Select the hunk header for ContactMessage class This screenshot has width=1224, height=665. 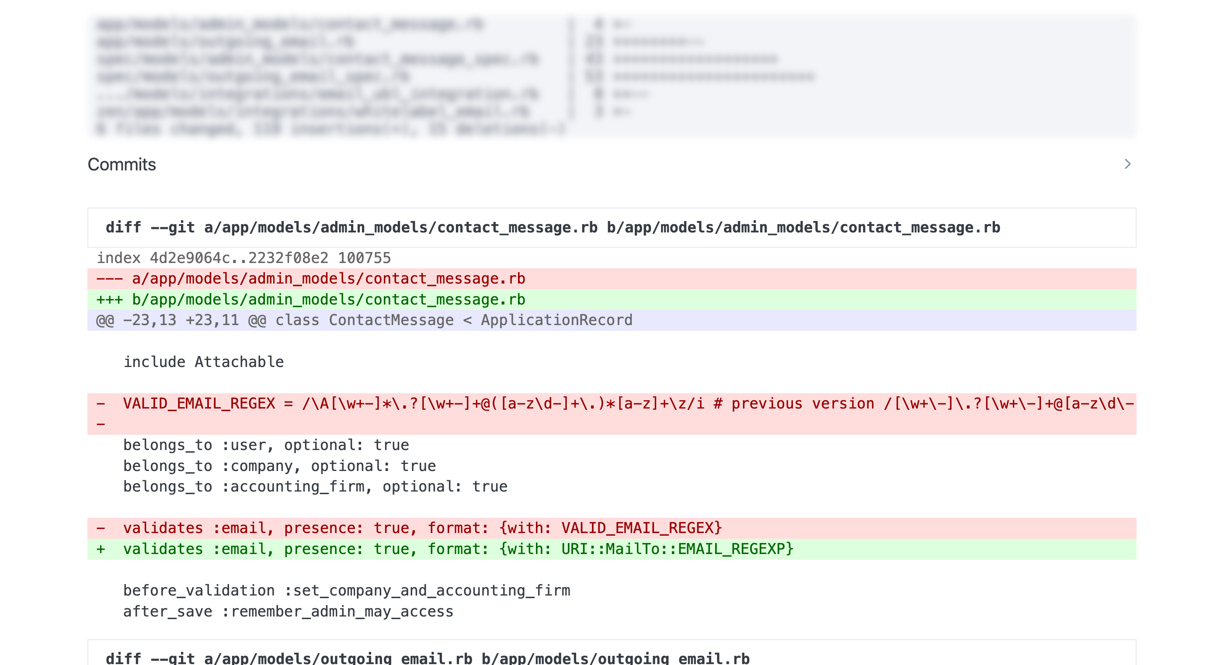(x=364, y=319)
